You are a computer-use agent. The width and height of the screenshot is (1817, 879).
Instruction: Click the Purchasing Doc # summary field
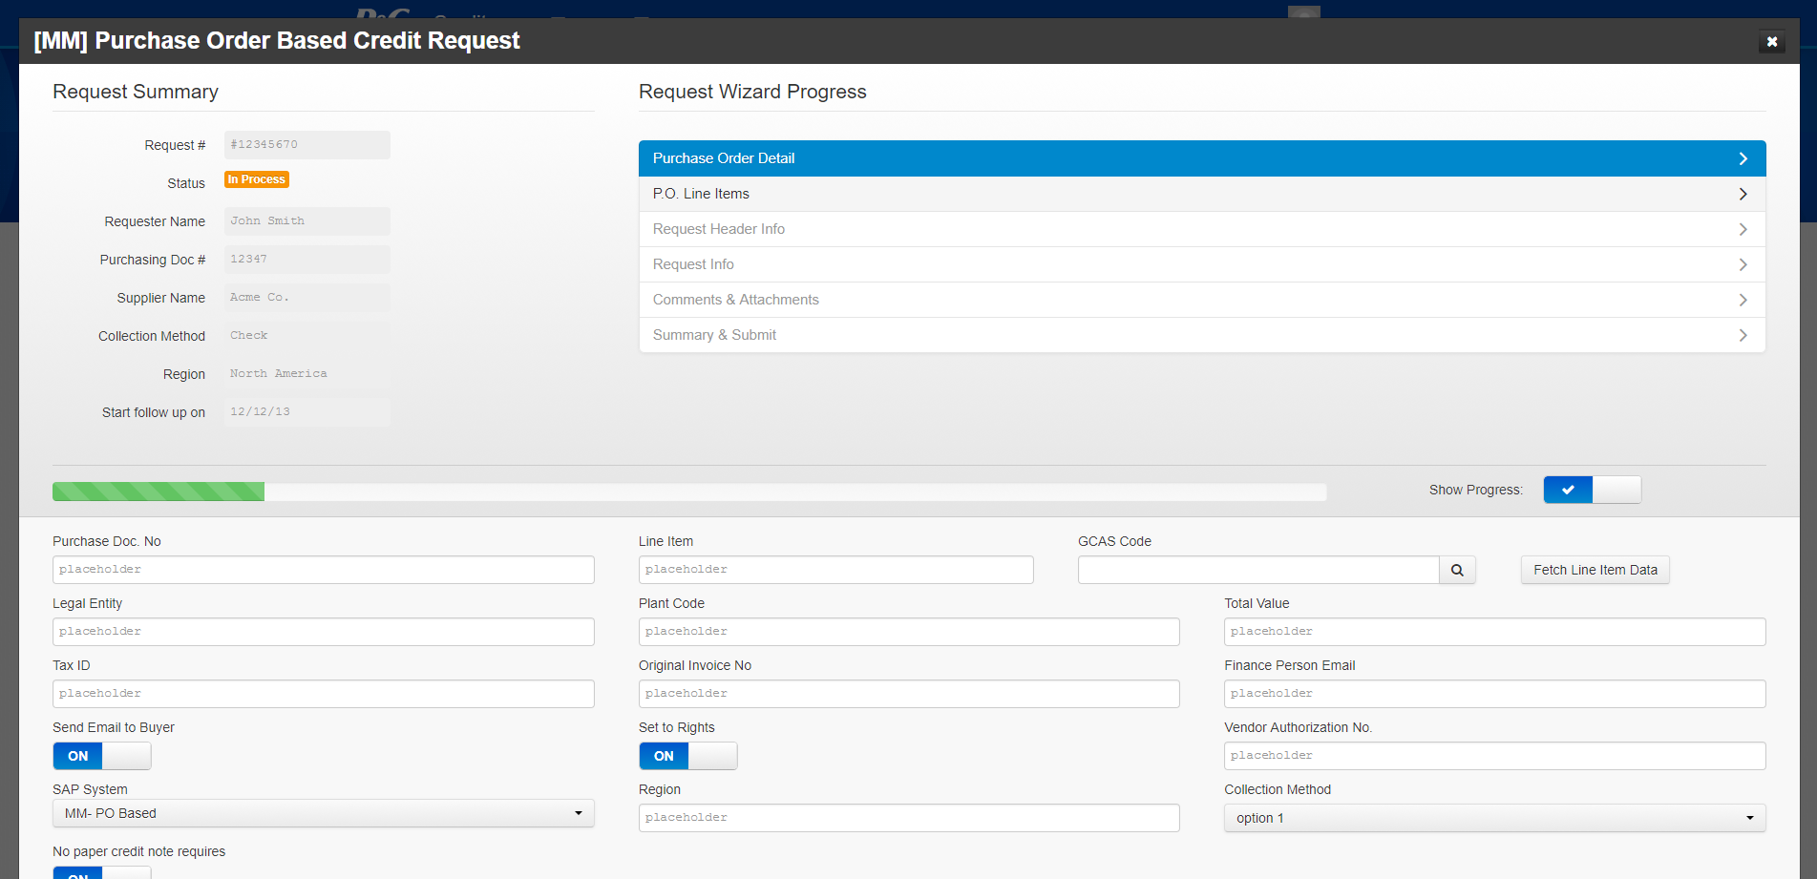click(306, 260)
